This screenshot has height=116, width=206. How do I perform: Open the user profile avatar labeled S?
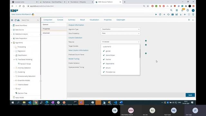193,10
